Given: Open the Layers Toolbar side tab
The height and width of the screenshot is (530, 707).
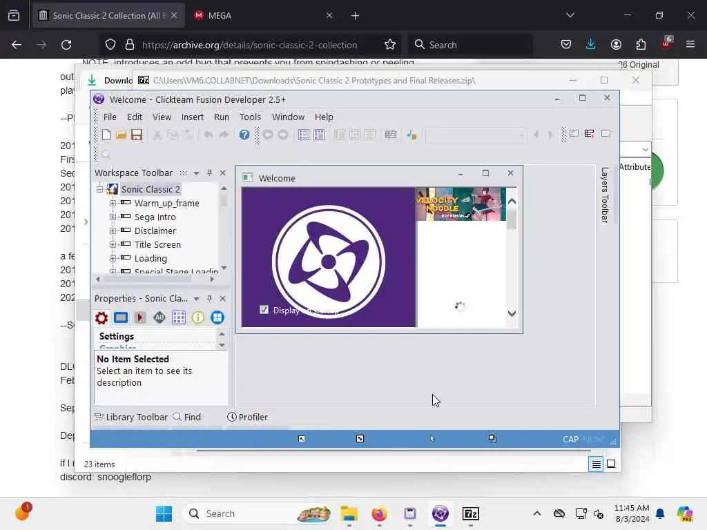Looking at the screenshot, I should pyautogui.click(x=605, y=195).
